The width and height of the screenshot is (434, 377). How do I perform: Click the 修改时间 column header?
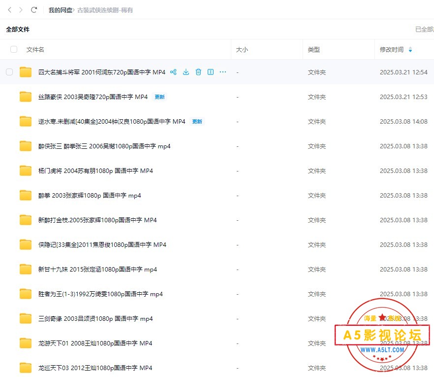(392, 50)
